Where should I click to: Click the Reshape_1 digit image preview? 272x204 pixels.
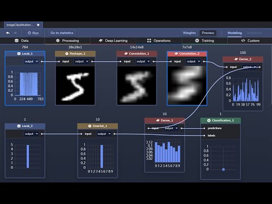pos(75,86)
